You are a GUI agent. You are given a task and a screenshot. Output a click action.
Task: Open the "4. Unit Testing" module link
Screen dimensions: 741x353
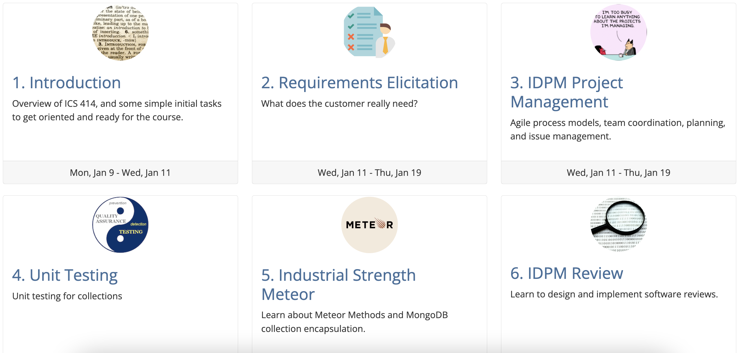pos(65,275)
